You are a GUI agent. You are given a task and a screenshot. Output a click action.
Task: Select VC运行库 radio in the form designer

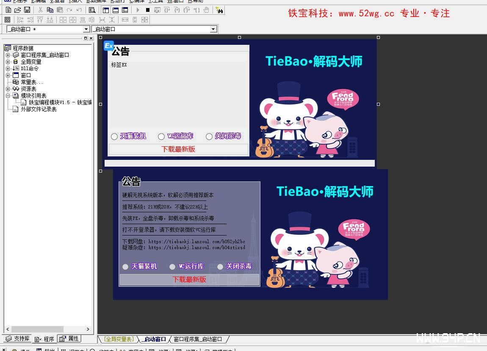[161, 137]
